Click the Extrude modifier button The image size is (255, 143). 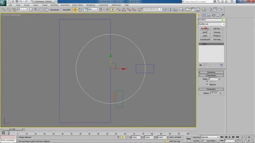pos(217,32)
